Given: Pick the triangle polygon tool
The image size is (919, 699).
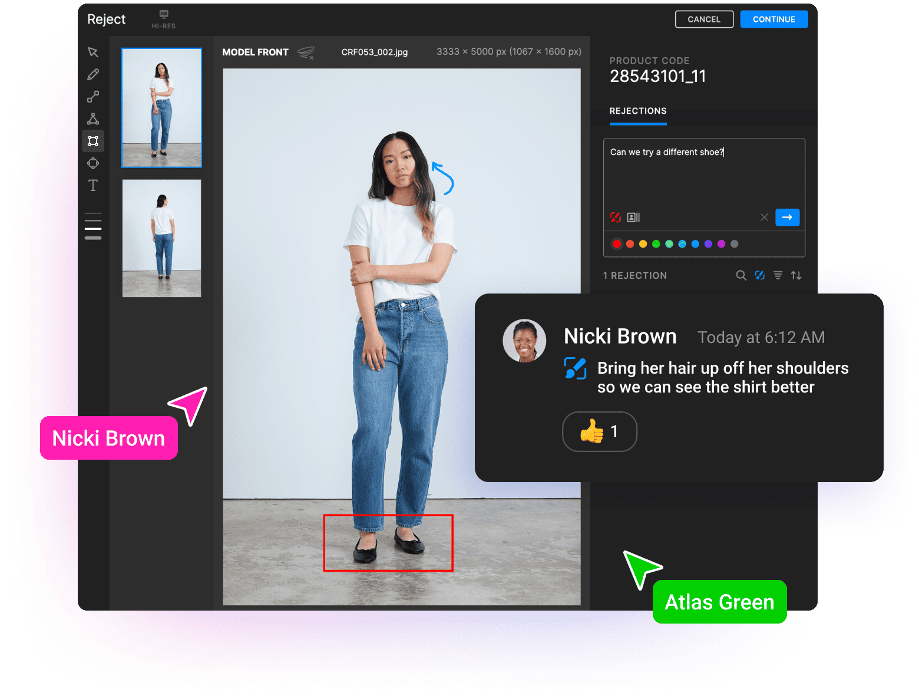Looking at the screenshot, I should pos(93,119).
